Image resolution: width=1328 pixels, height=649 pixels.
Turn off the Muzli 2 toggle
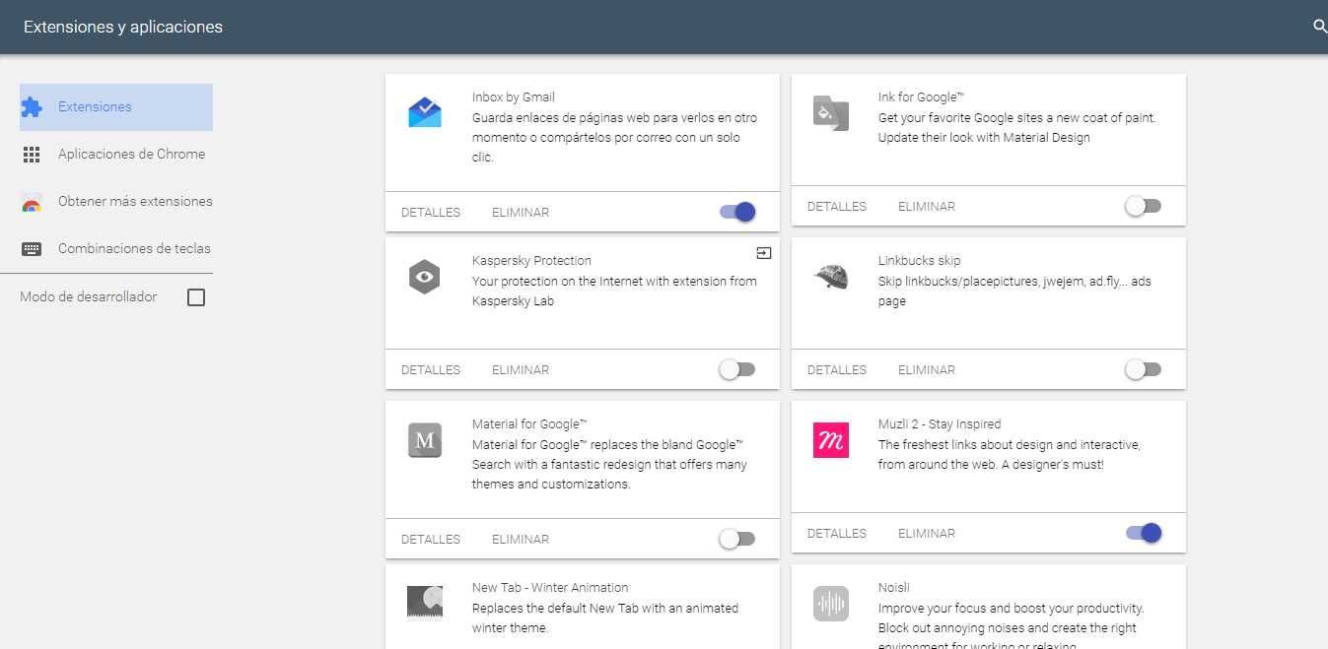click(x=1144, y=533)
